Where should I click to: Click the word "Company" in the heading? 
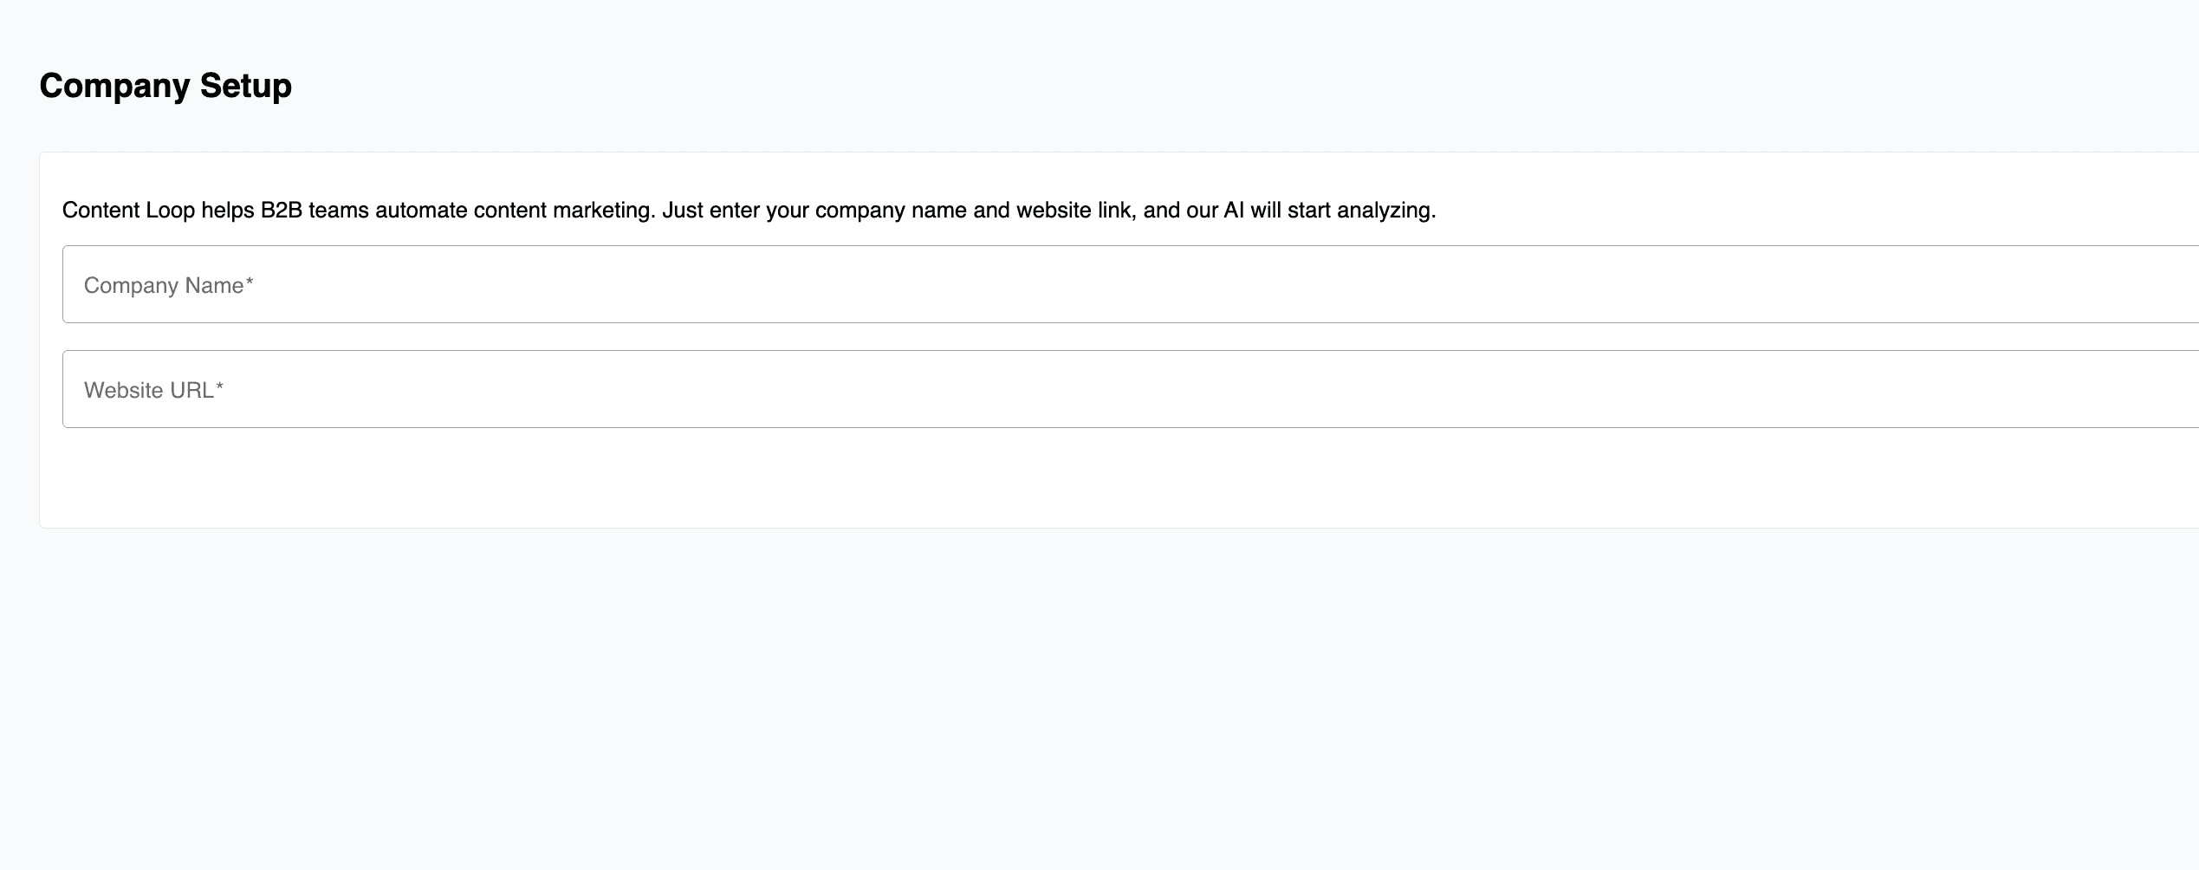click(x=114, y=86)
